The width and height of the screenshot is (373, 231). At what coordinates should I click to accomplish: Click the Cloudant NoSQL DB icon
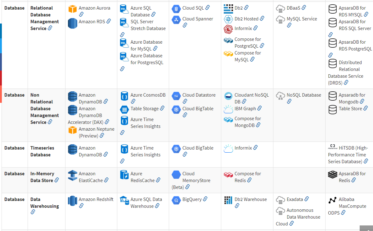point(228,96)
